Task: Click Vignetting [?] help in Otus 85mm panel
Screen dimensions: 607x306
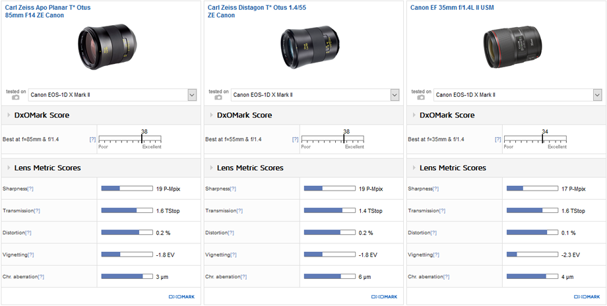Action: coord(30,255)
